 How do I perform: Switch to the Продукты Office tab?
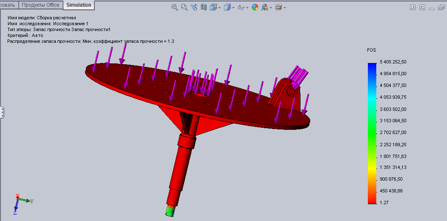click(41, 5)
